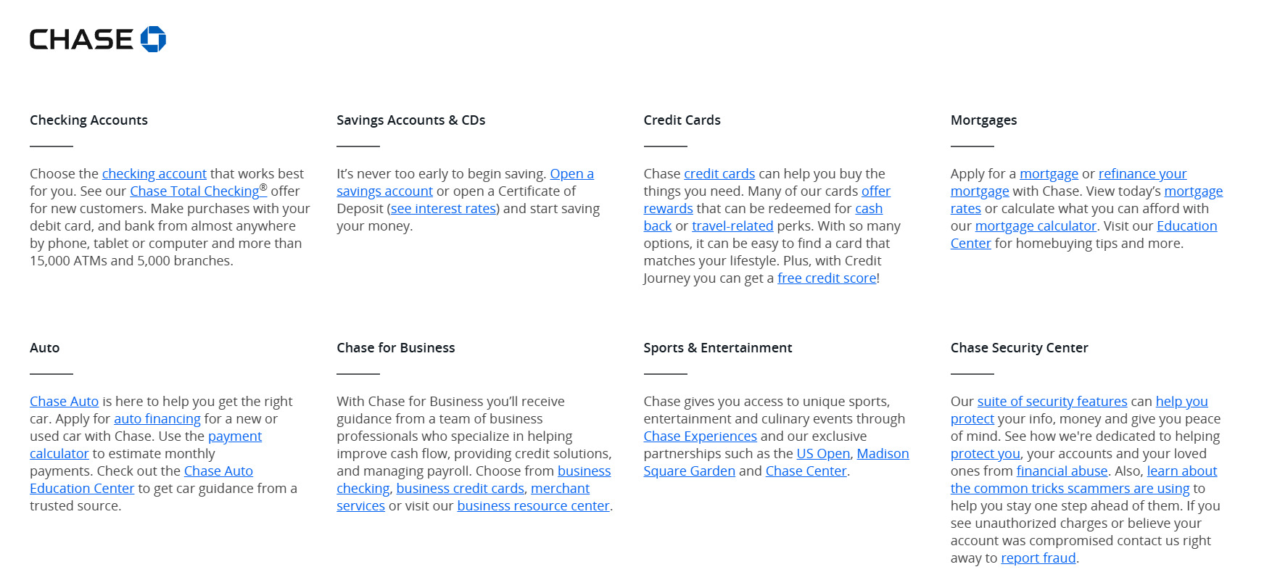The image size is (1264, 588).
Task: Click the US Open link
Action: click(x=823, y=454)
